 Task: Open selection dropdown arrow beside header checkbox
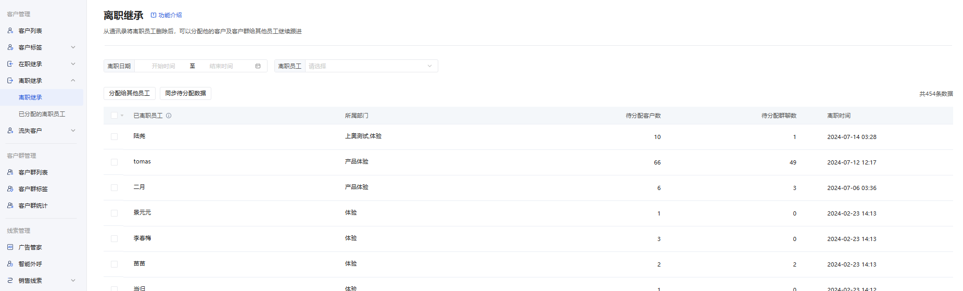(122, 116)
